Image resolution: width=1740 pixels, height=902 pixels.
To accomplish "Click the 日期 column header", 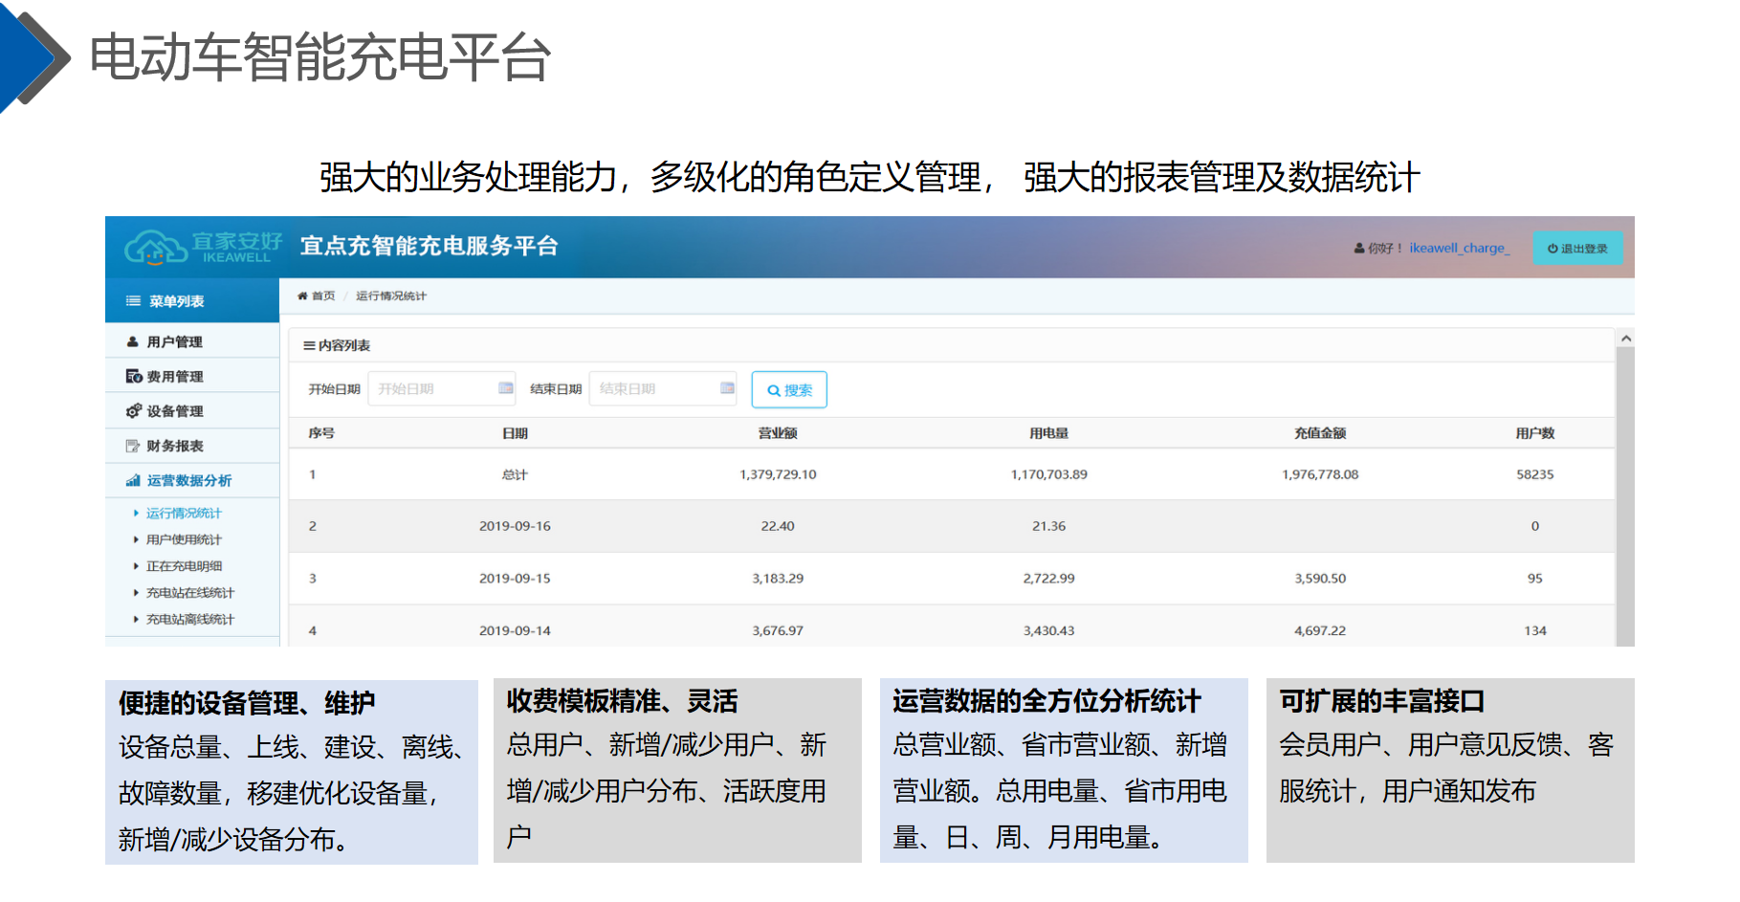I will [515, 433].
